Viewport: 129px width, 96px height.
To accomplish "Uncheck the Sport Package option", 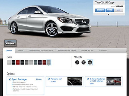I will click(10, 79).
